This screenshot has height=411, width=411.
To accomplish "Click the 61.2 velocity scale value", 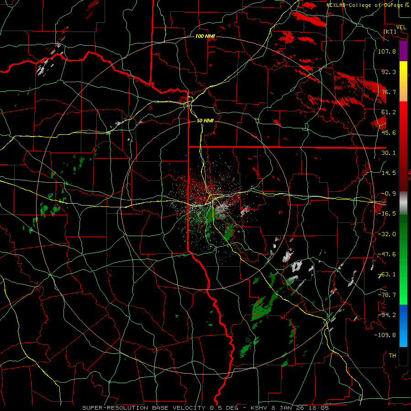I will point(389,112).
